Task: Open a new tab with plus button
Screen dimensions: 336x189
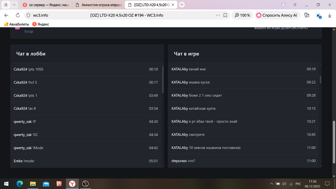Action: coord(182,5)
